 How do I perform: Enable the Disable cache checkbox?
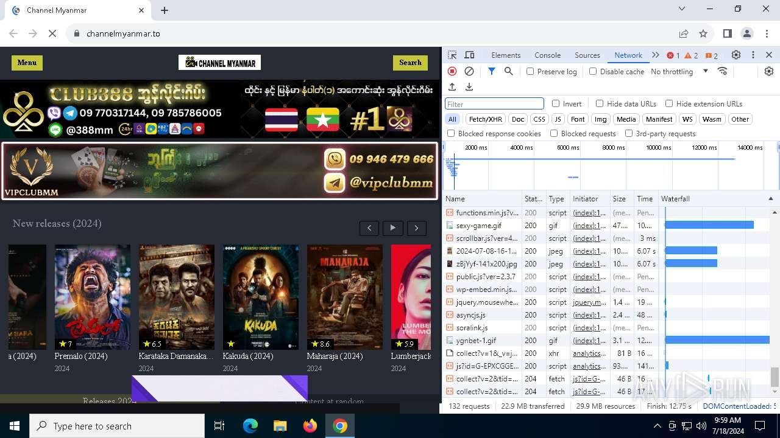coord(593,71)
